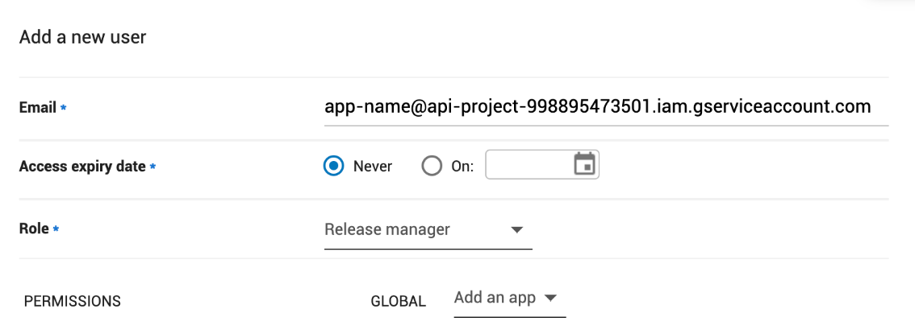This screenshot has height=334, width=915.
Task: Select the On date expiry radio button
Action: point(432,167)
